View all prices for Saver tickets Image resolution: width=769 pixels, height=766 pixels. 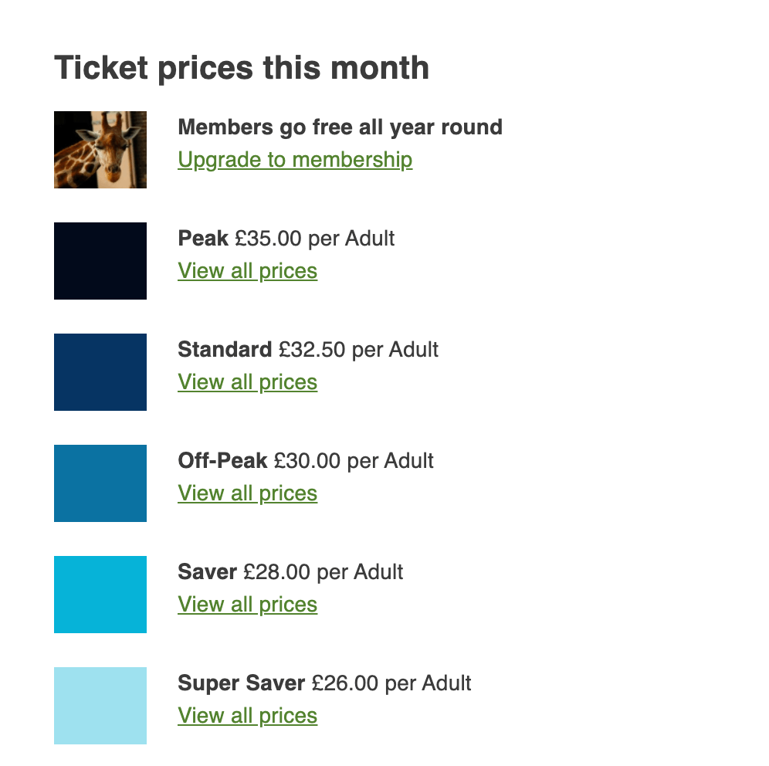click(x=247, y=605)
